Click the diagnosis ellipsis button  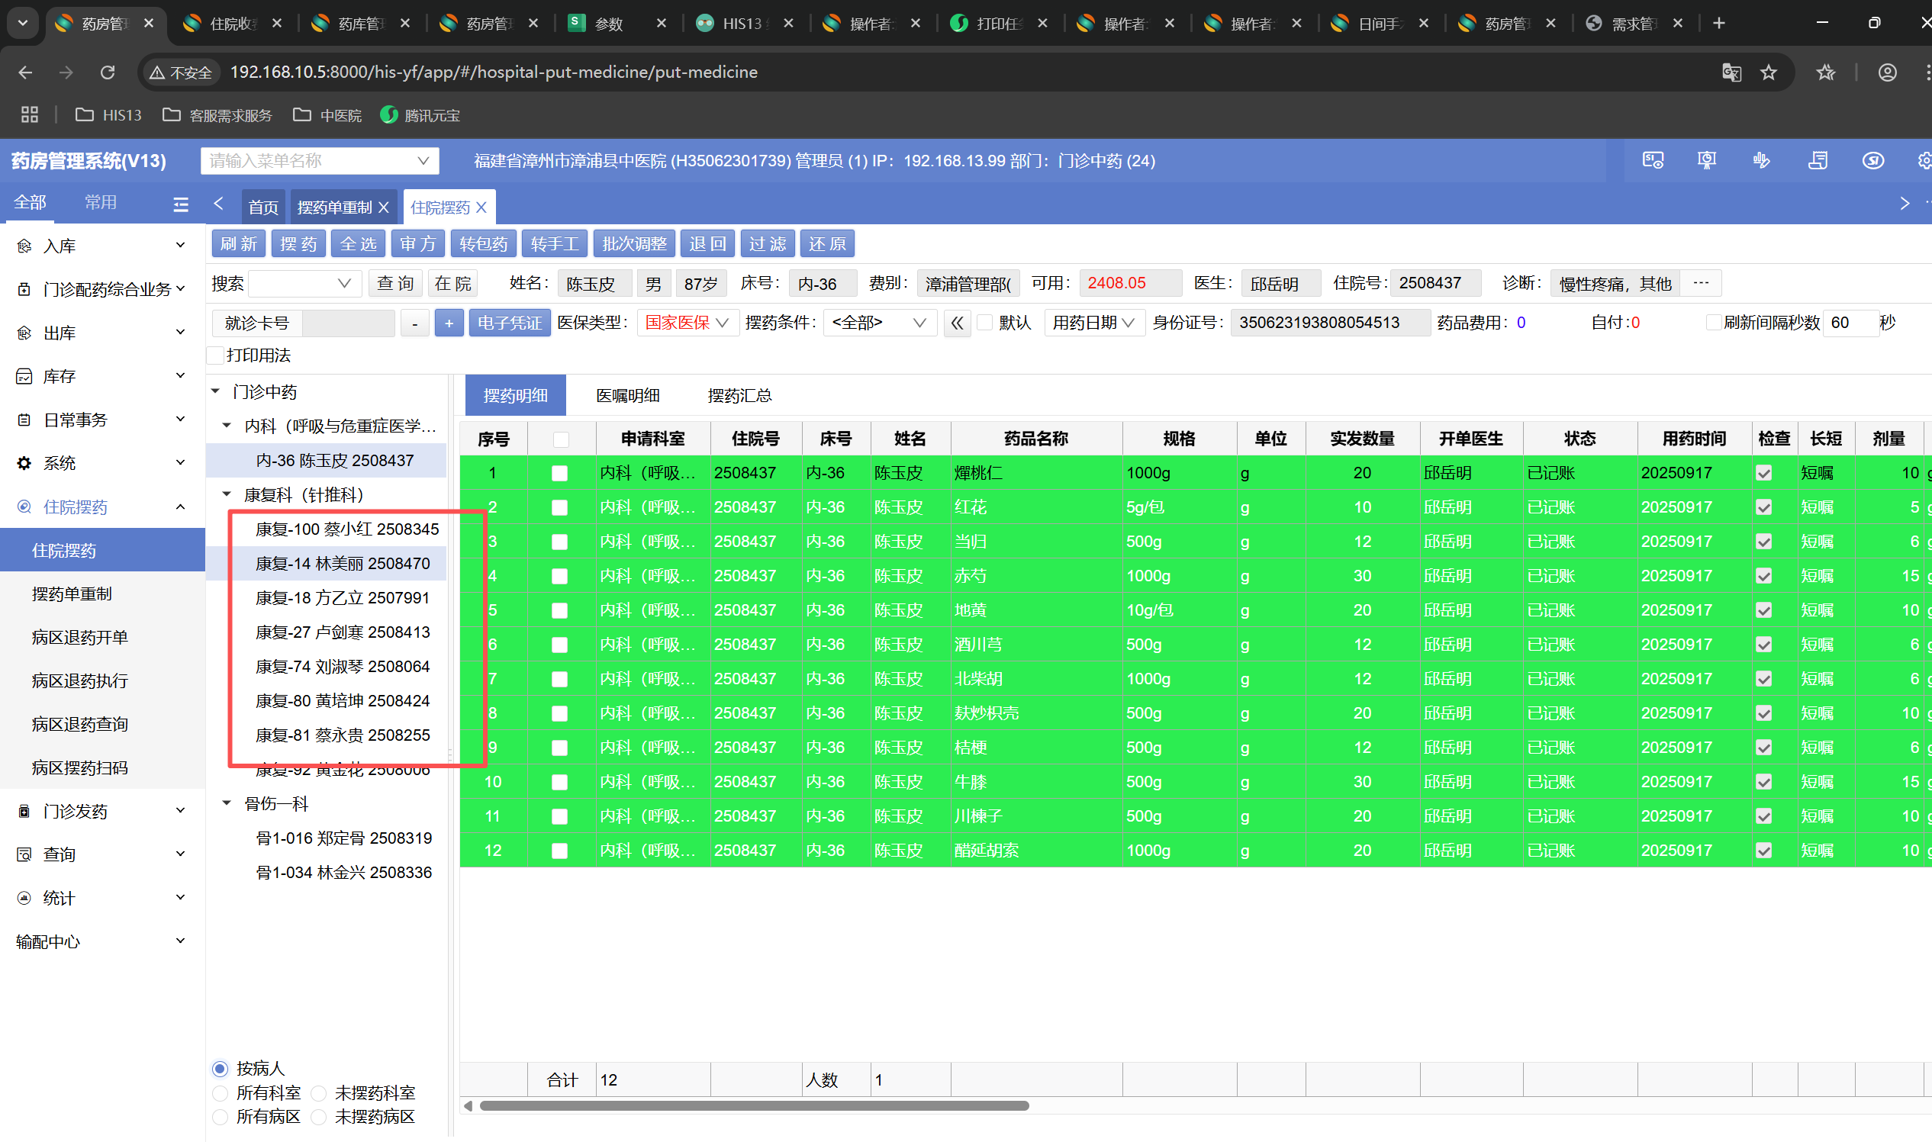point(1700,283)
